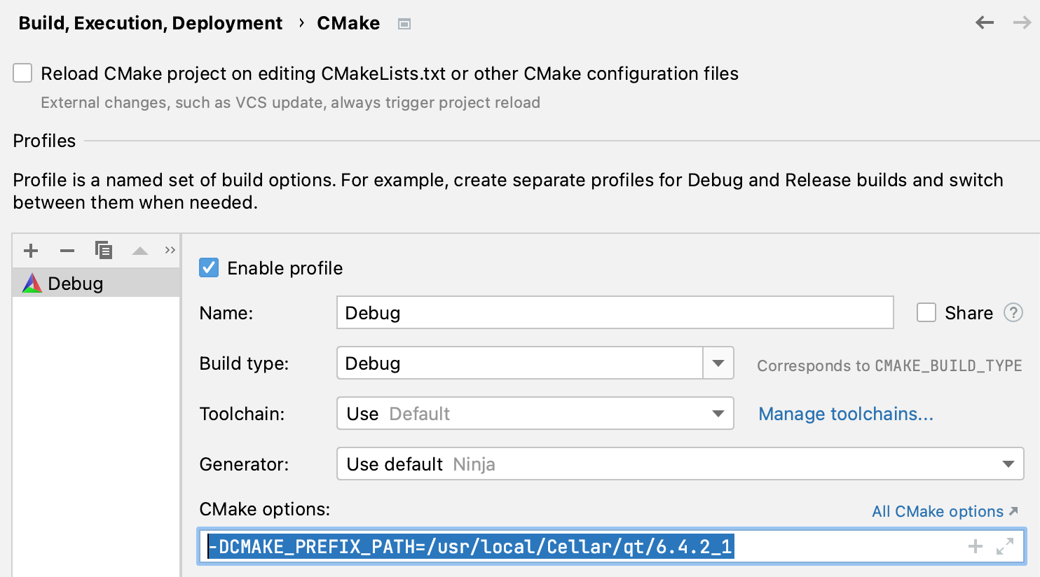Viewport: 1040px width, 577px height.
Task: Duplicate the Debug profile
Action: [104, 251]
